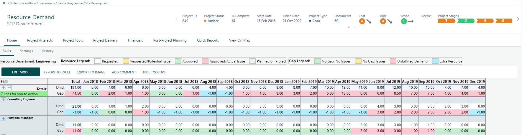Open the Project Artefacts menu
522x135 pixels.
40,40
